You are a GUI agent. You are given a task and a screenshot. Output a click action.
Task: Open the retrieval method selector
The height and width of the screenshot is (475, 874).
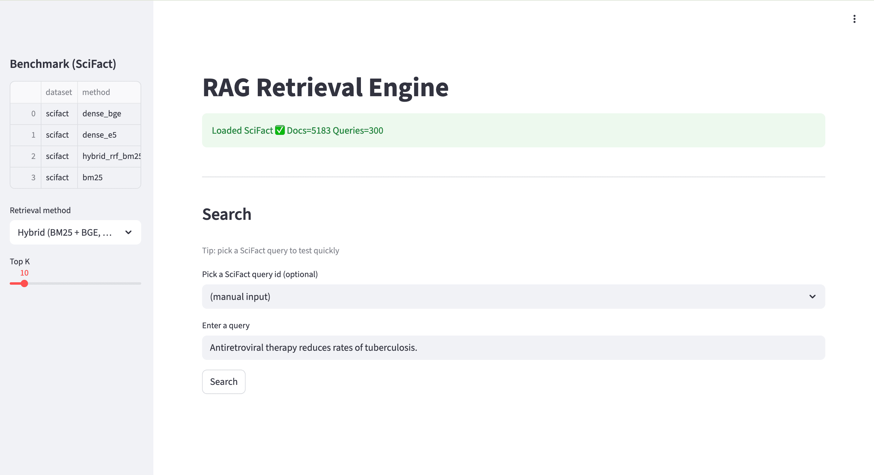75,232
